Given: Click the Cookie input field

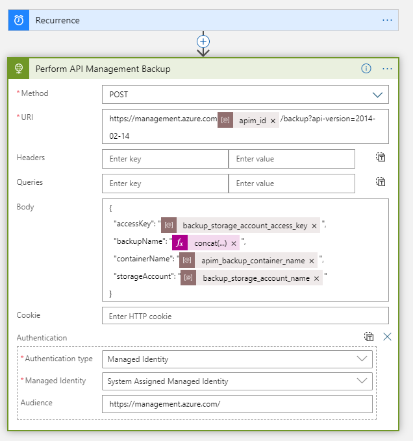Looking at the screenshot, I should (245, 316).
